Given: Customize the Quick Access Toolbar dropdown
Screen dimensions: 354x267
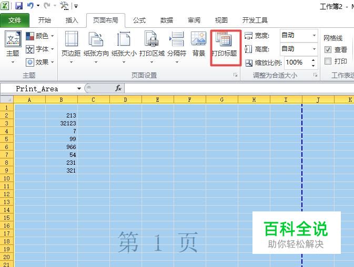Looking at the screenshot, I should click(76, 6).
